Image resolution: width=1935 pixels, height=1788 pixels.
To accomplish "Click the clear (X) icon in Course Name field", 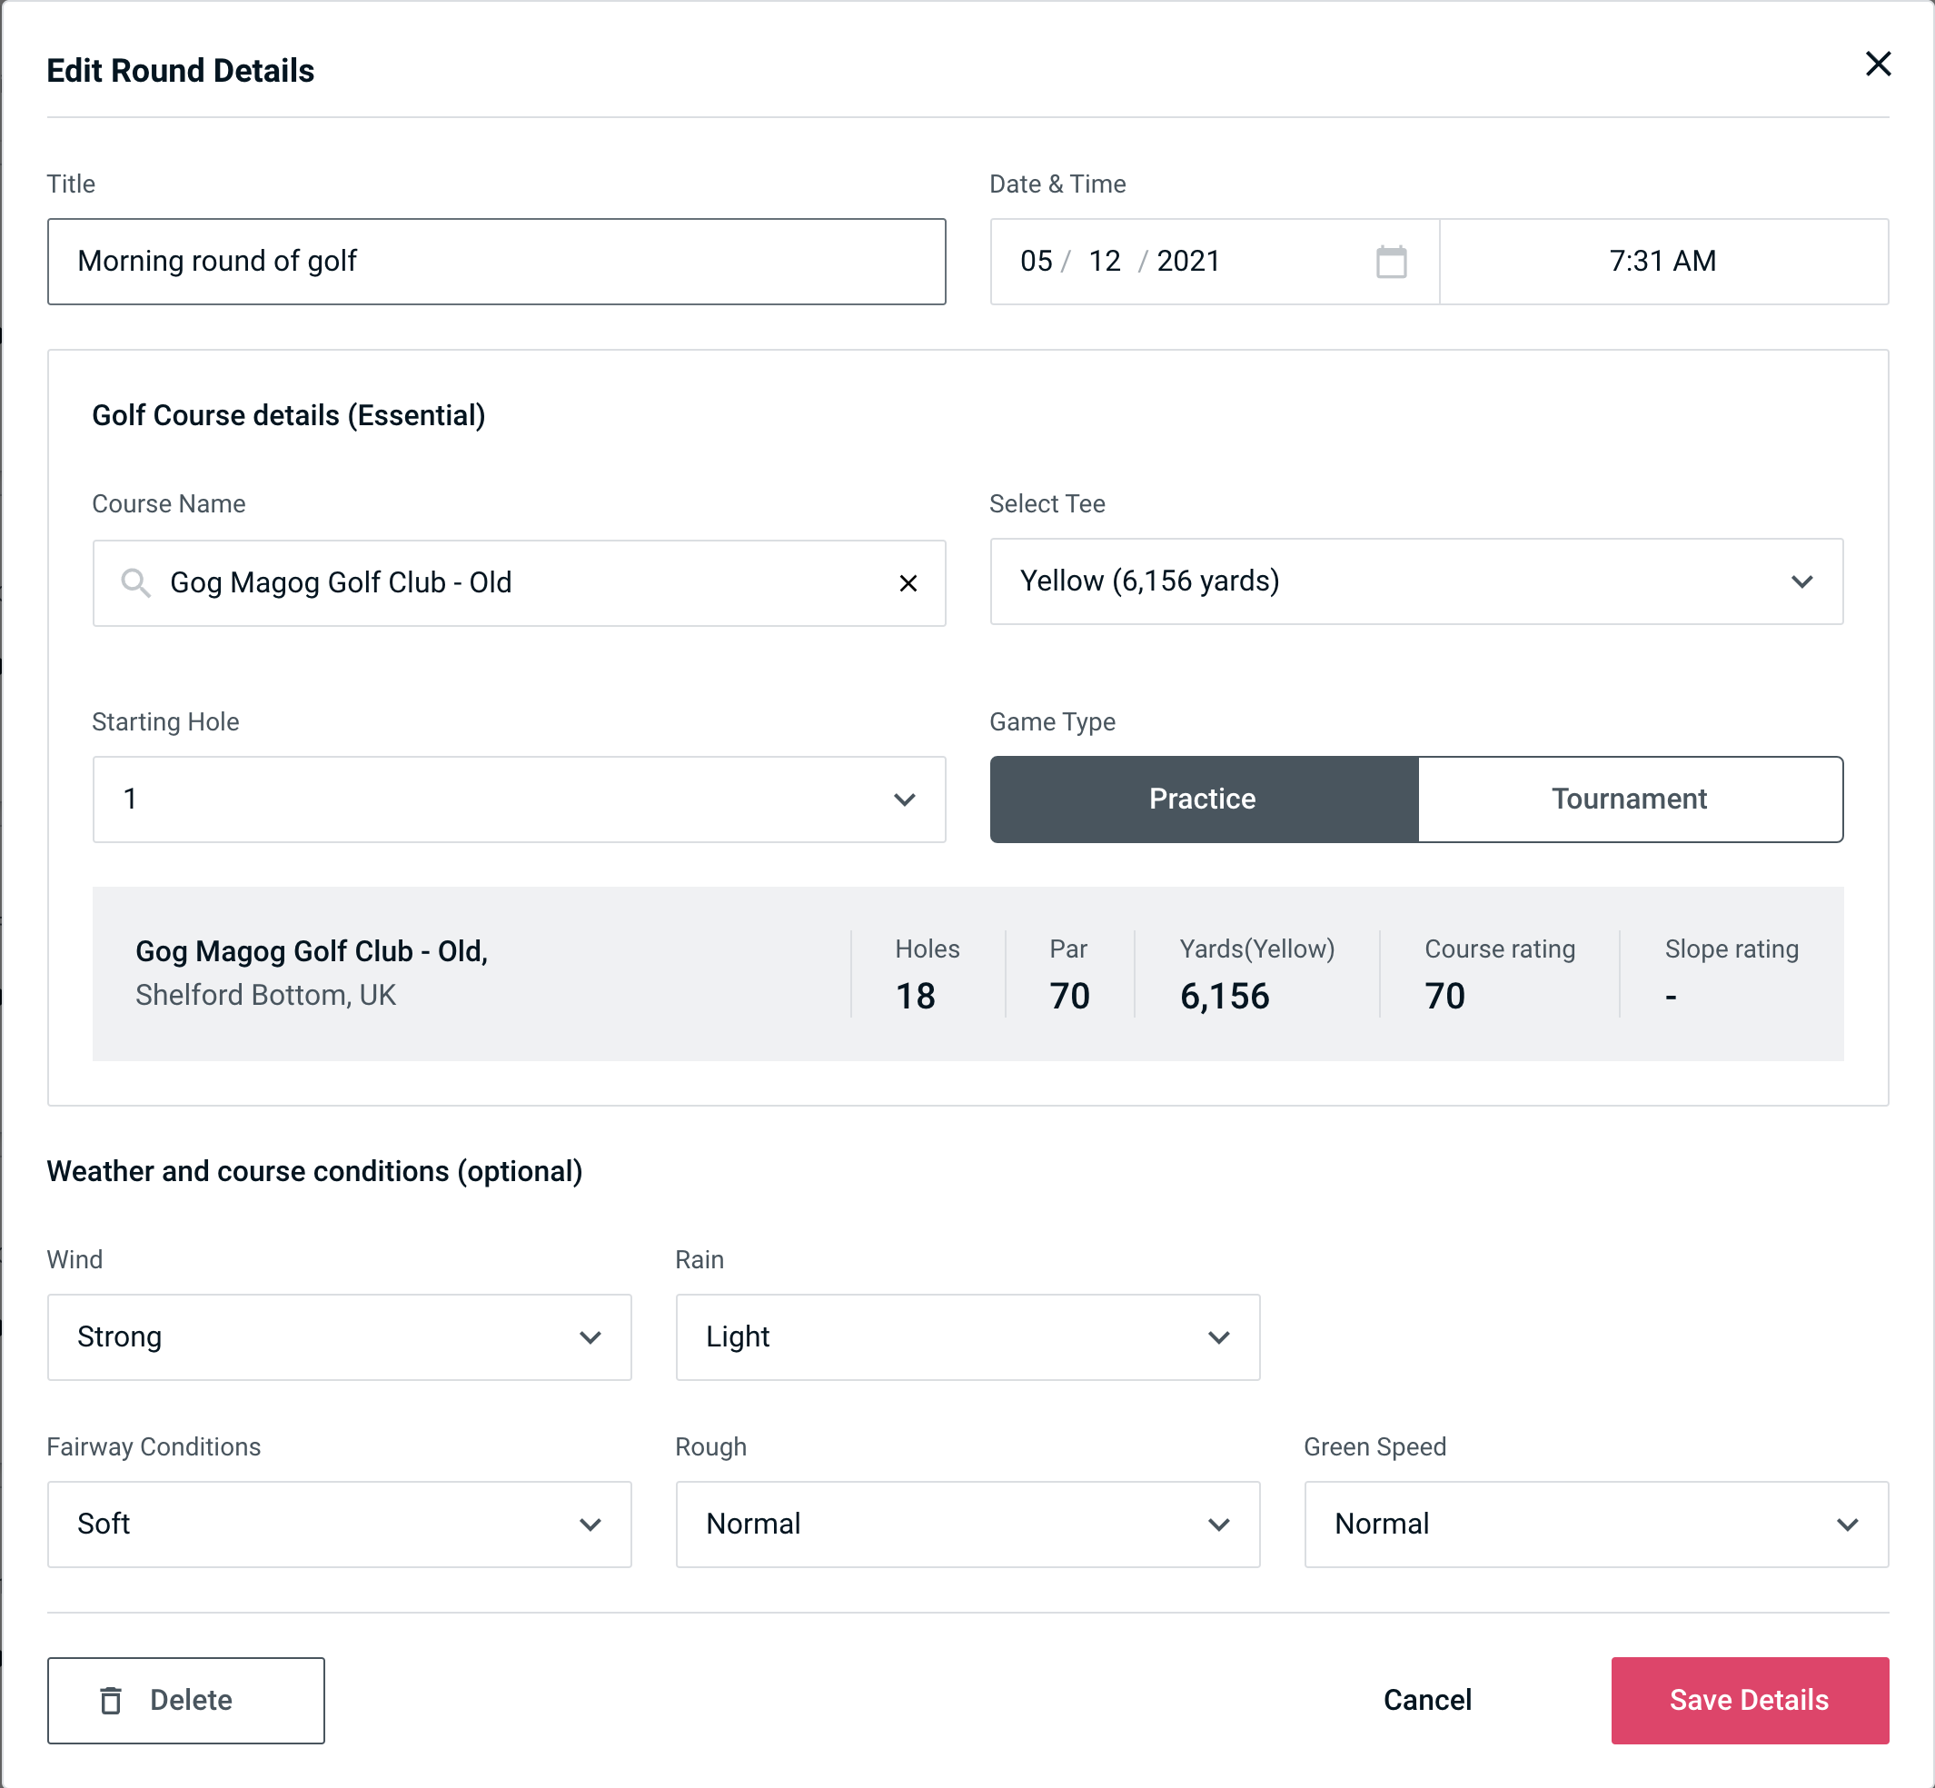I will coord(907,581).
